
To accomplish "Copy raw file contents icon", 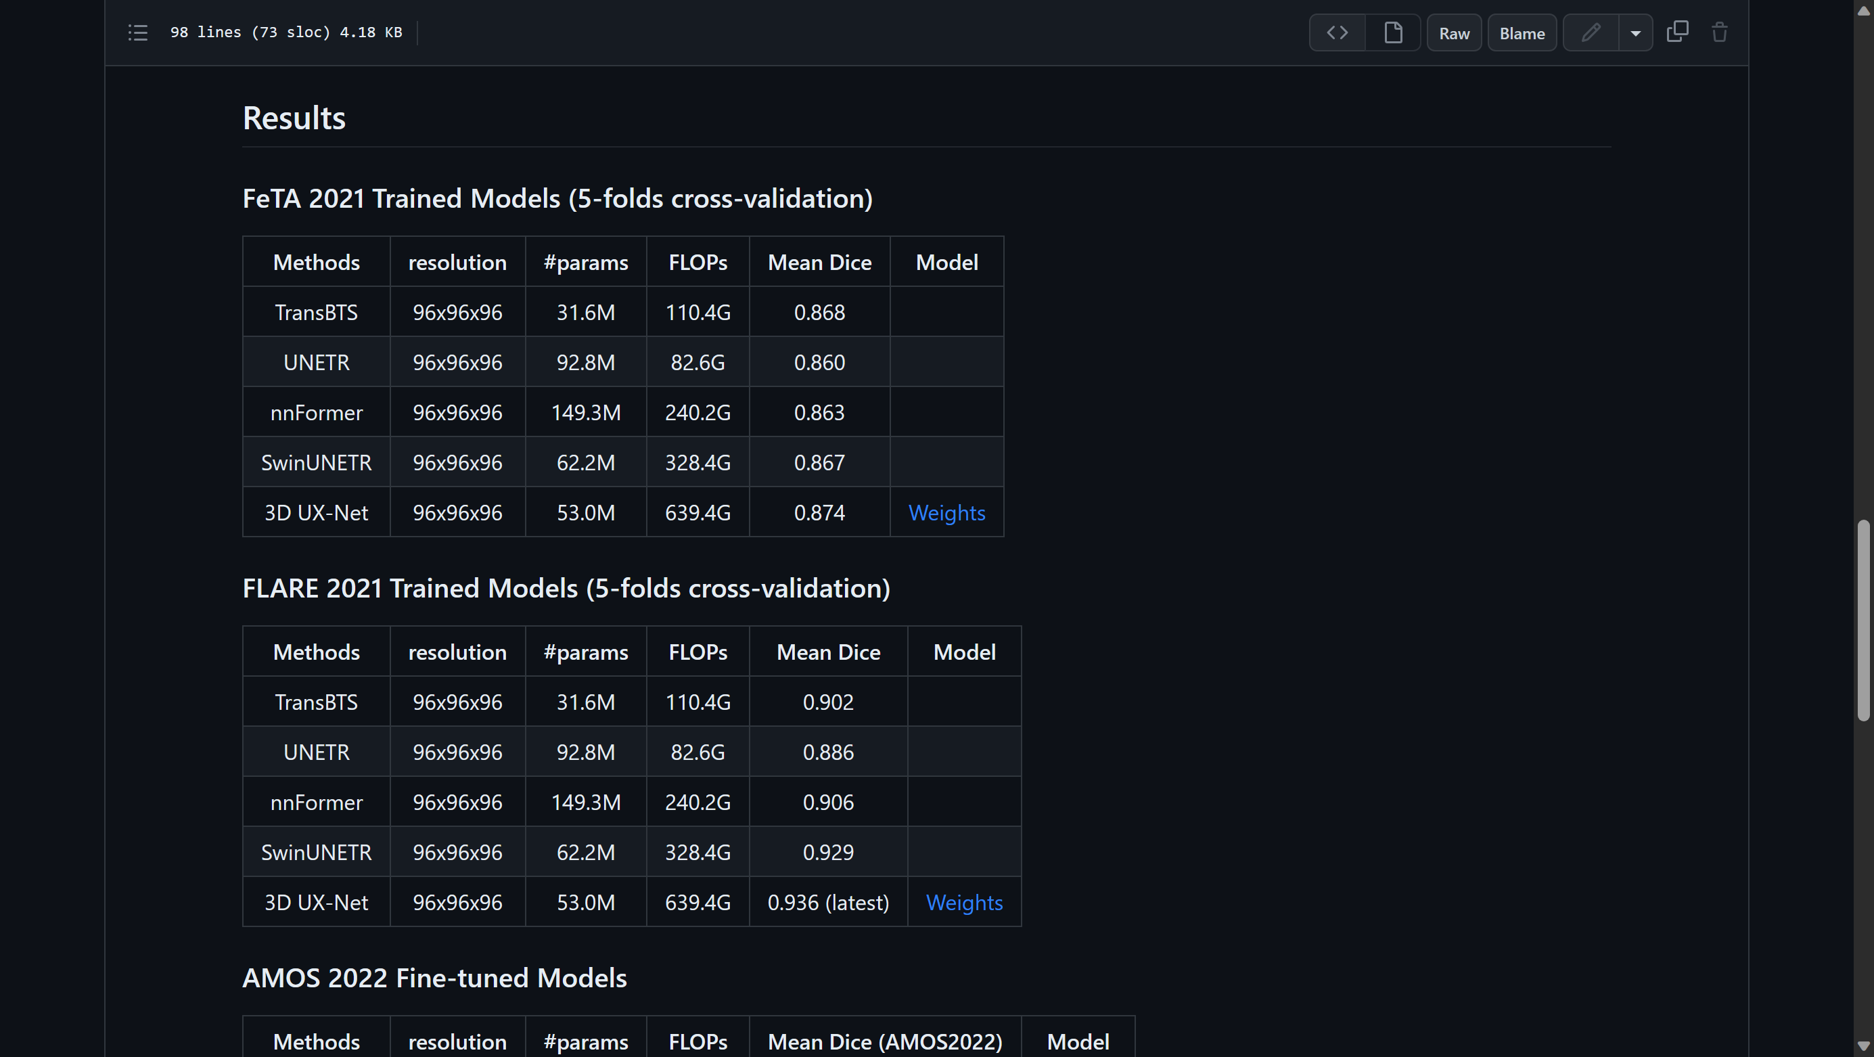I will point(1677,32).
